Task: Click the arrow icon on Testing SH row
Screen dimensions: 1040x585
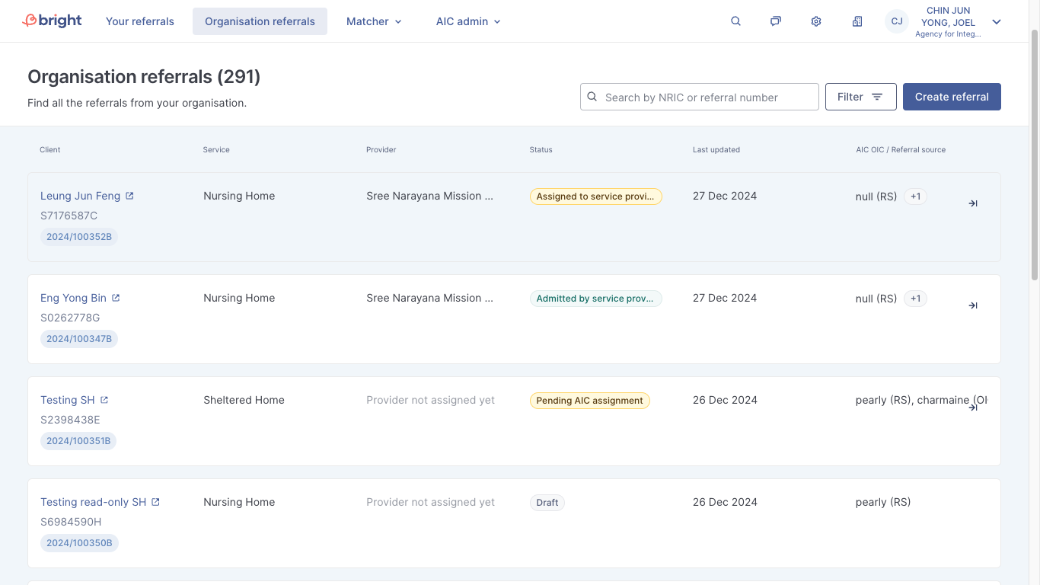Action: pyautogui.click(x=973, y=408)
